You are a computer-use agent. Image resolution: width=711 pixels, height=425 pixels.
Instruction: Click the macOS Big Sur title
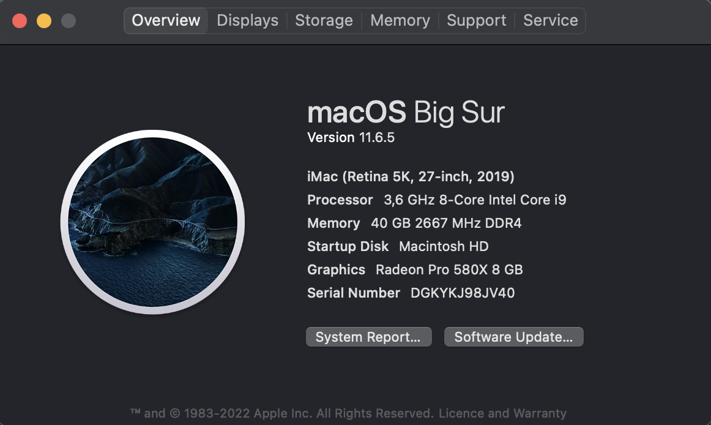point(406,112)
